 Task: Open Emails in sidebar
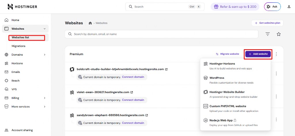click(16, 72)
